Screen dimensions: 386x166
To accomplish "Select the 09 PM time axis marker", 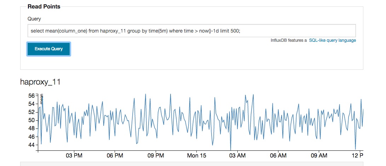I will click(x=156, y=156).
